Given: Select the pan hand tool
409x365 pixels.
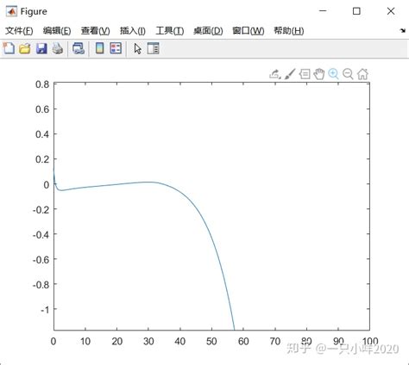Looking at the screenshot, I should click(x=319, y=74).
